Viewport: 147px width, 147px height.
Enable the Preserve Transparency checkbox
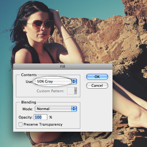tap(20, 124)
